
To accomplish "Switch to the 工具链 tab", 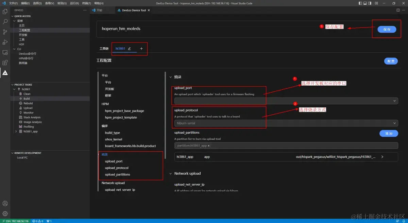I will click(104, 49).
